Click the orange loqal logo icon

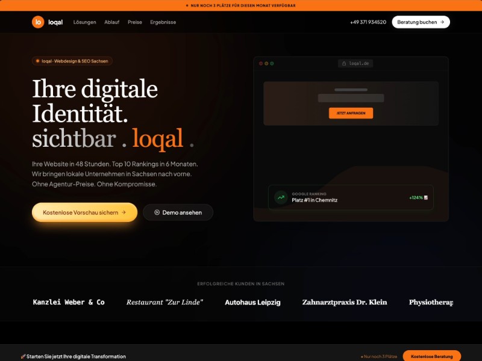point(38,22)
